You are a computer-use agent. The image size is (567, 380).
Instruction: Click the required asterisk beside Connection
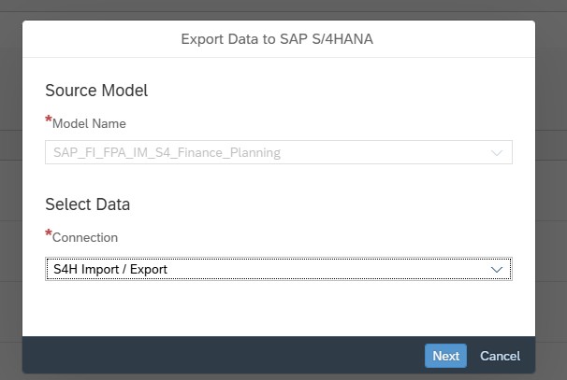click(x=48, y=235)
